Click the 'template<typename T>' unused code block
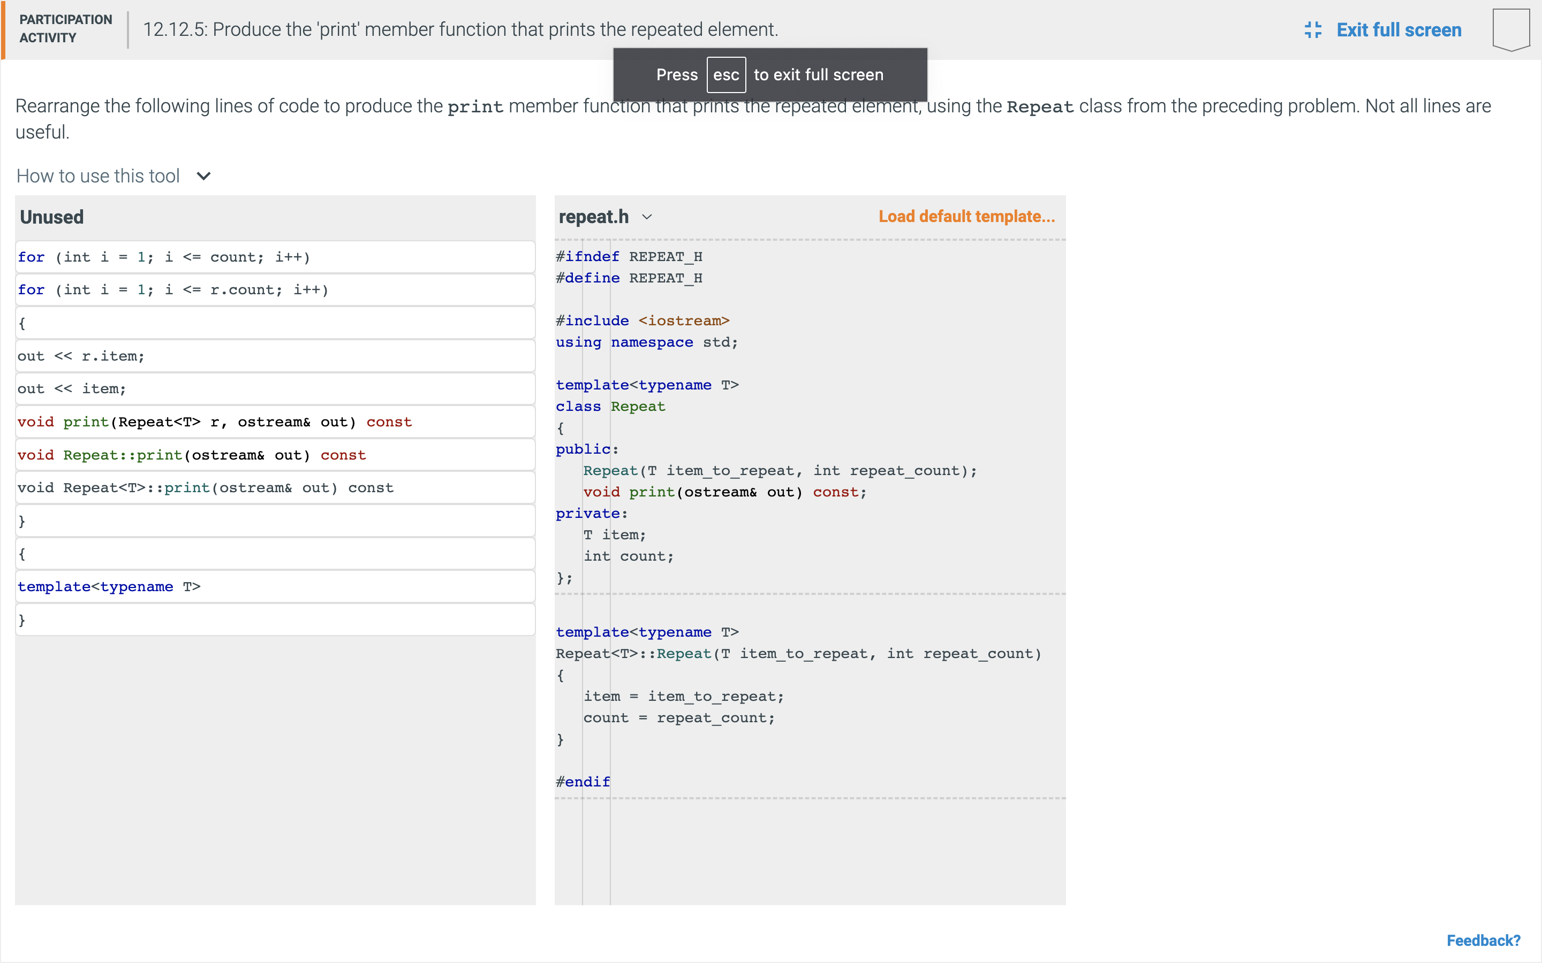This screenshot has height=963, width=1542. click(275, 586)
